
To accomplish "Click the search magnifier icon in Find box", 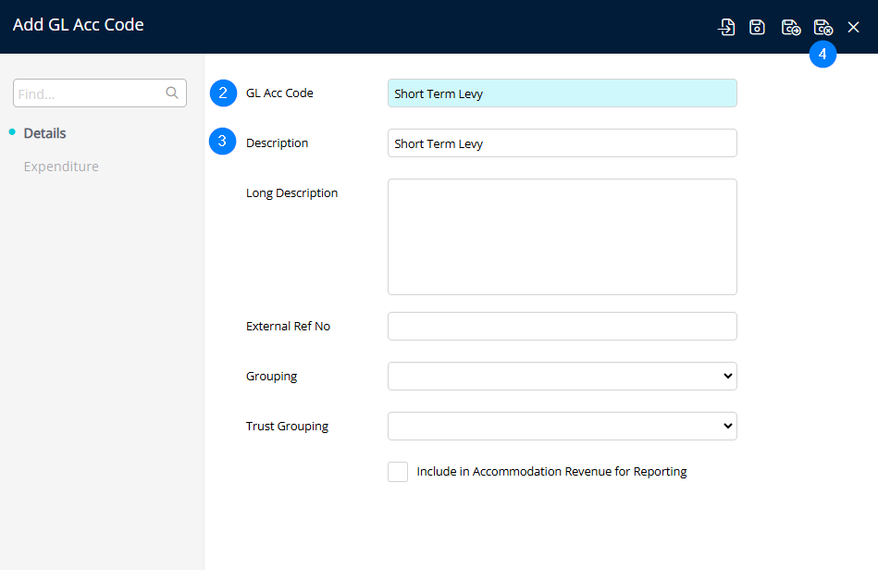I will click(x=171, y=93).
